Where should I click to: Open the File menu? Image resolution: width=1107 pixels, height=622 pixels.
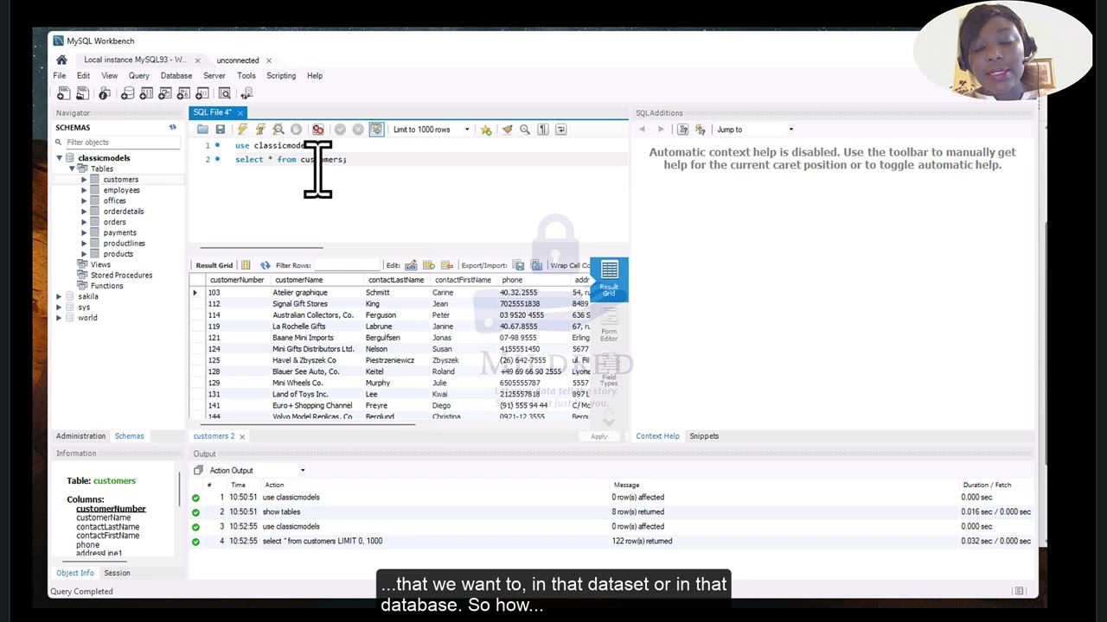click(60, 76)
